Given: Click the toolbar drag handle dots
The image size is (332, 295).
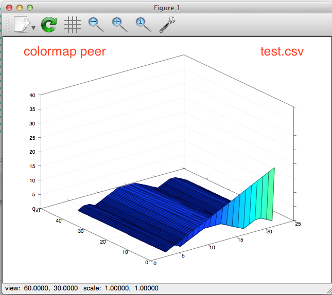Looking at the screenshot, I should coord(7,25).
